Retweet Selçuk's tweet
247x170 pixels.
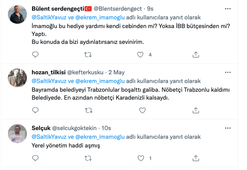pyautogui.click(x=88, y=158)
